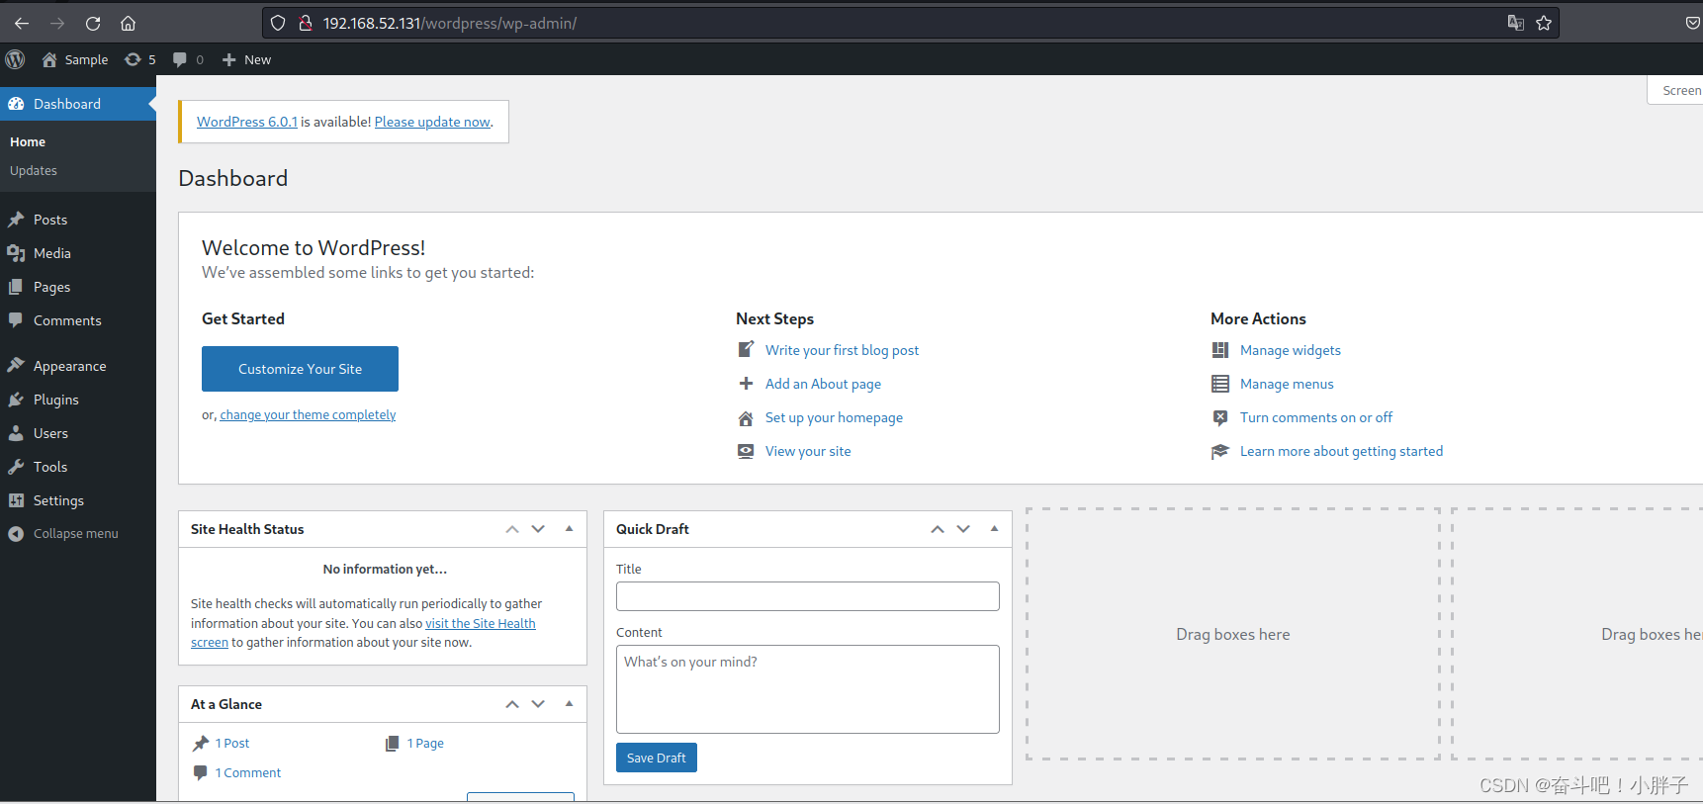This screenshot has height=804, width=1703.
Task: Focus the What's on your mind content box
Action: click(808, 689)
